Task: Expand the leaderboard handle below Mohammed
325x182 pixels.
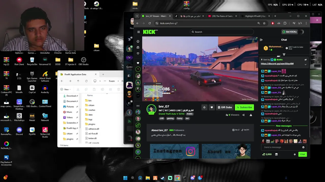Action: click(284, 54)
